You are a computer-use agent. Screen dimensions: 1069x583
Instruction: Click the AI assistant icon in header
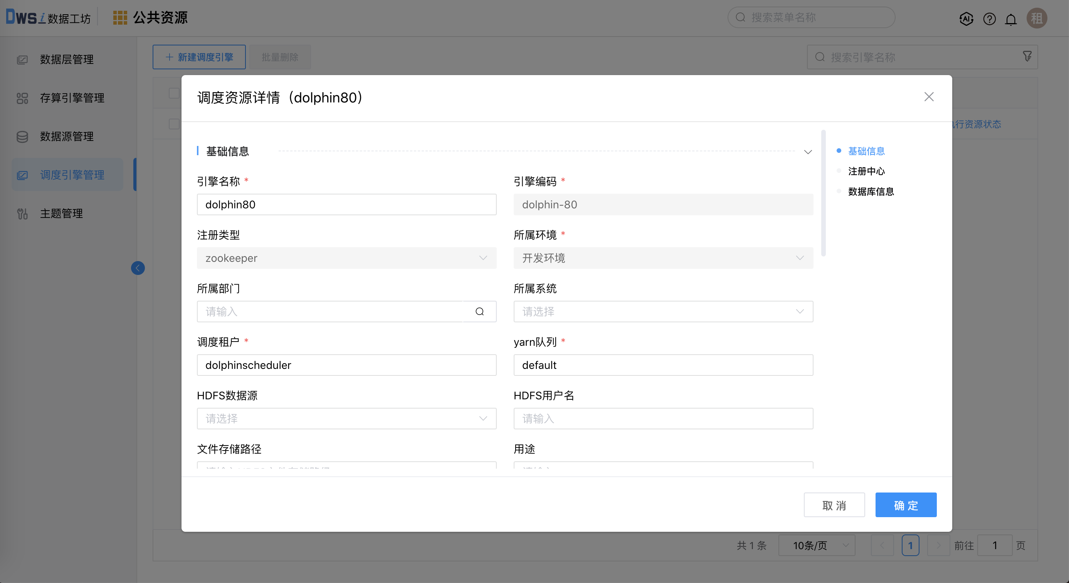966,18
